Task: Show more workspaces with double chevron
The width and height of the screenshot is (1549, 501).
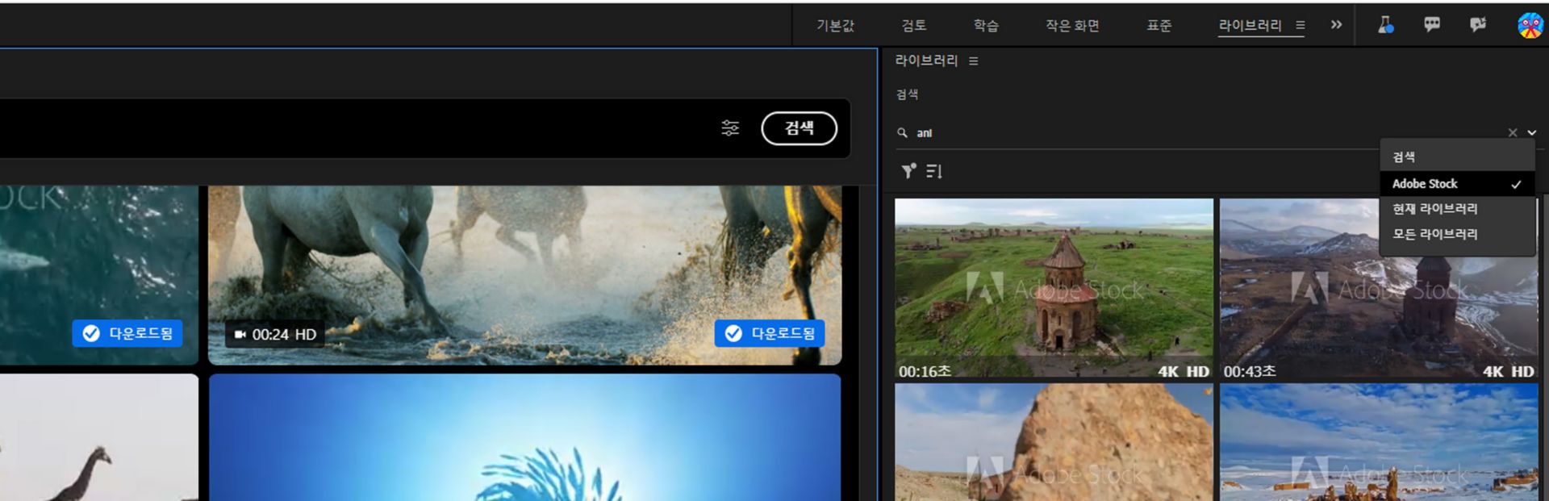Action: click(1336, 25)
